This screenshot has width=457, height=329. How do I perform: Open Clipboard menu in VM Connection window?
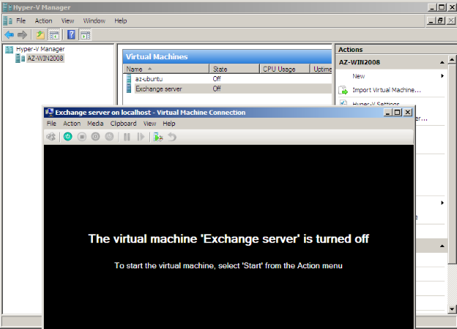click(x=123, y=124)
